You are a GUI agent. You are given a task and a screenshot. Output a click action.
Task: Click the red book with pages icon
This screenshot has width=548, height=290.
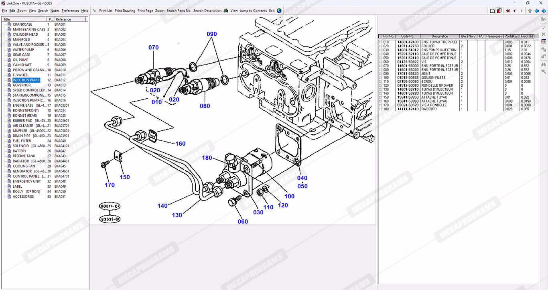point(499,11)
